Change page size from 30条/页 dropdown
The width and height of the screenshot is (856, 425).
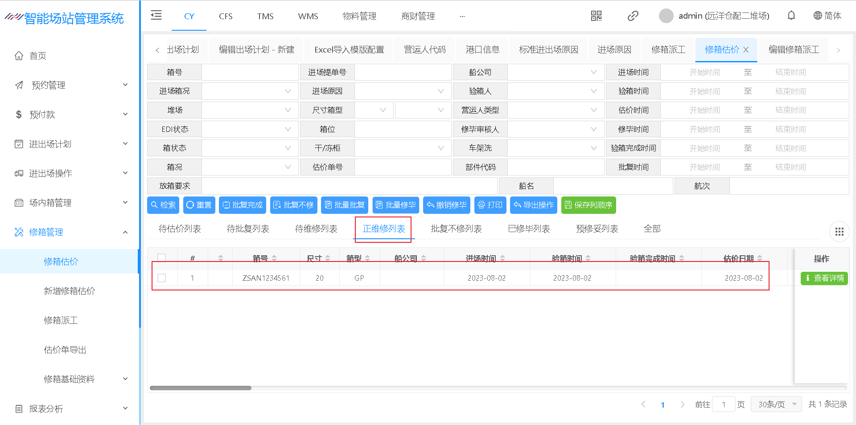click(x=776, y=404)
